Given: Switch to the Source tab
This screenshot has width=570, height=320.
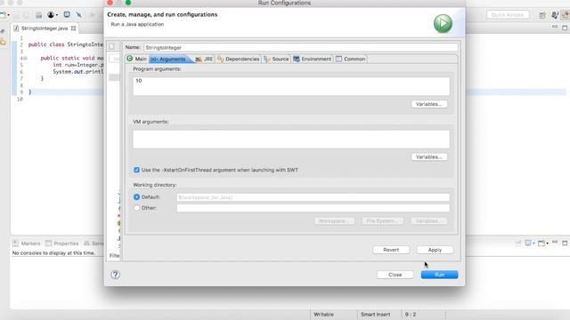Looking at the screenshot, I should (276, 60).
